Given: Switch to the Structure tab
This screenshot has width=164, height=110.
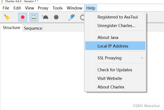Looking at the screenshot, I should pyautogui.click(x=12, y=28).
